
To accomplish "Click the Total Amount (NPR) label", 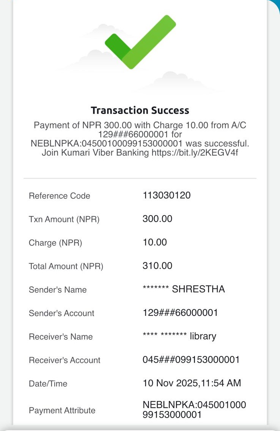I will [66, 266].
